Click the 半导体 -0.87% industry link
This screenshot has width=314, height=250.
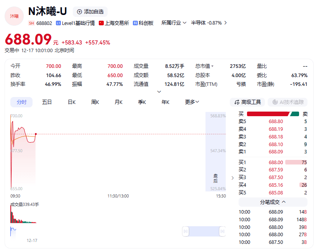(x=206, y=23)
